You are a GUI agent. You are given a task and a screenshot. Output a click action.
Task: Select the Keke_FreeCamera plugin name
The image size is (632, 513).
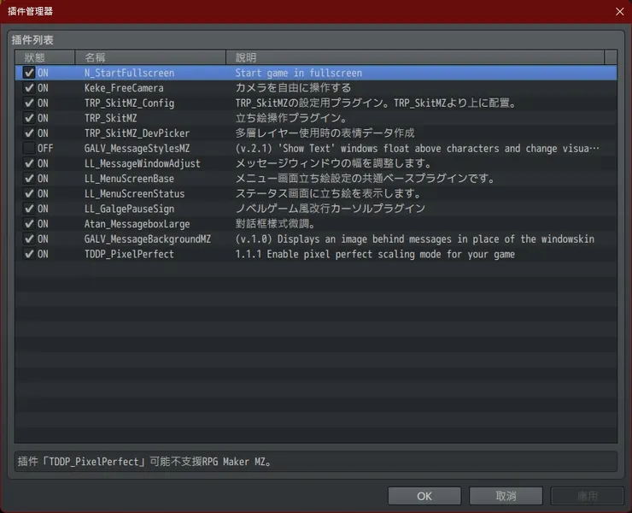124,88
